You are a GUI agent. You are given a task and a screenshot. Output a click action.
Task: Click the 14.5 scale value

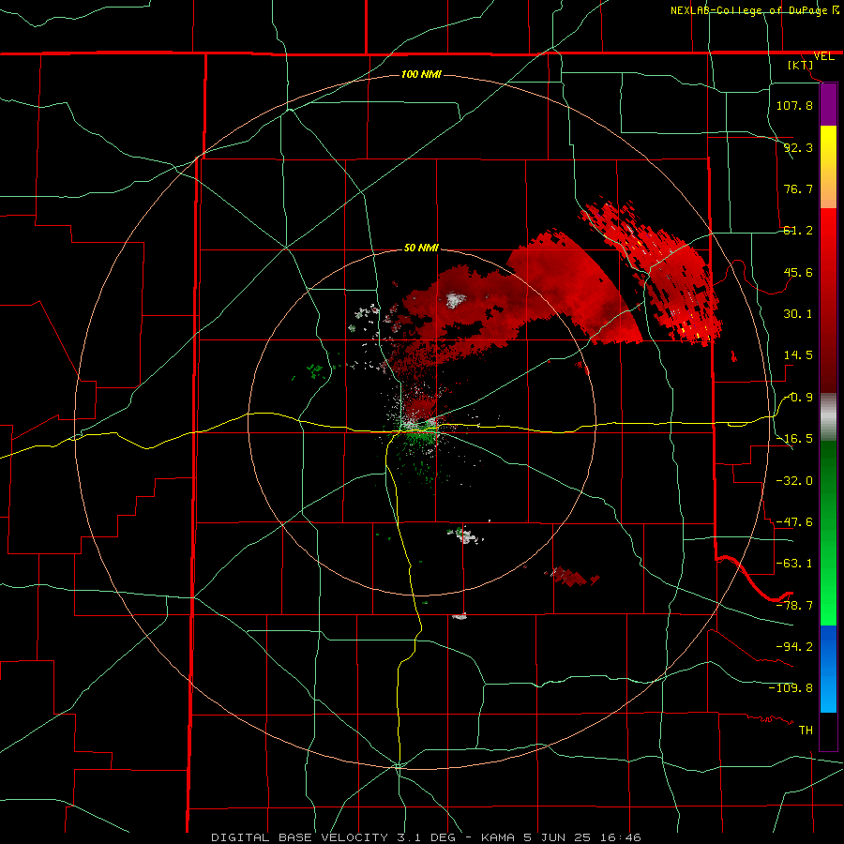[798, 355]
